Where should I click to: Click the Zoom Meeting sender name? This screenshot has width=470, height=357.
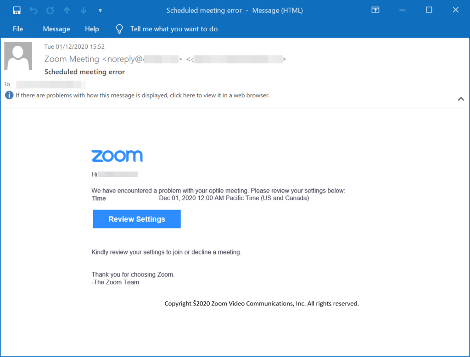point(72,59)
